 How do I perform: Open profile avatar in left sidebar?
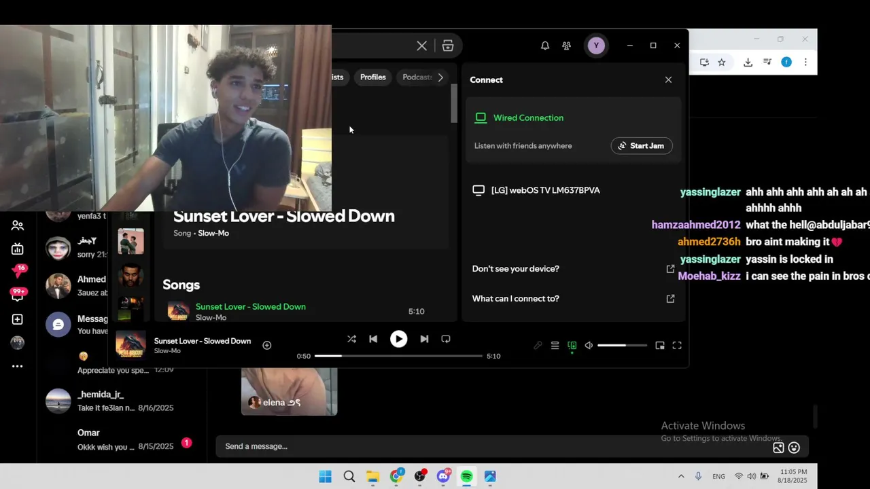tap(18, 342)
